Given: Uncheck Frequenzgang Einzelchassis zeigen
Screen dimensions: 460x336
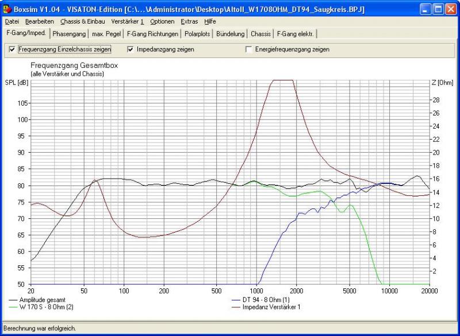Looking at the screenshot, I should tap(13, 49).
